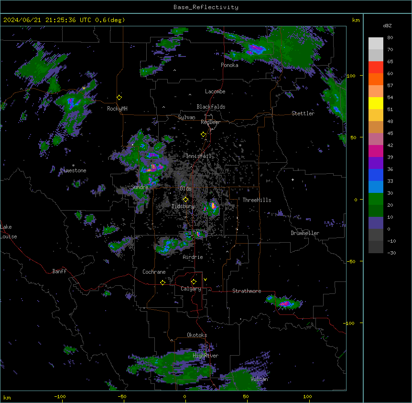Click the yellow diamond marker below Cochrane
Image resolution: width=412 pixels, height=403 pixels.
coord(163,282)
